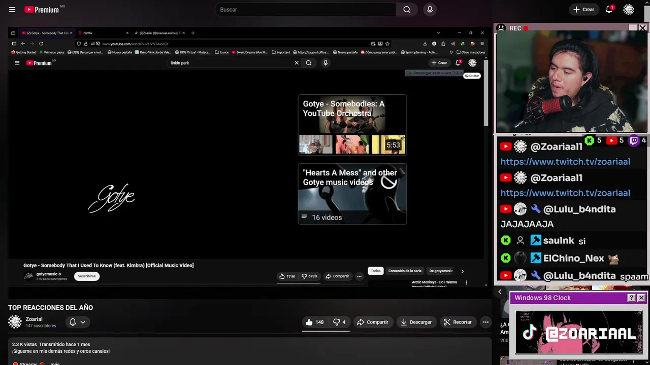Close the REC webcam overlay window
Viewport: 650px width, 365px height.
point(642,28)
